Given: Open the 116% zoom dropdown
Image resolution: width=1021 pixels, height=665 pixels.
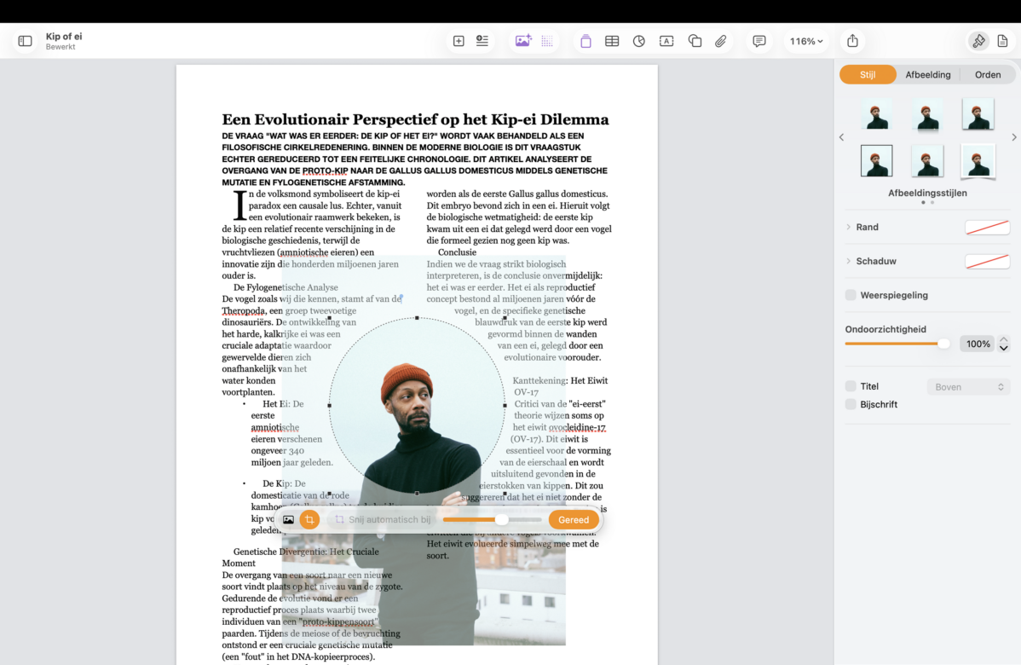Looking at the screenshot, I should pyautogui.click(x=806, y=41).
